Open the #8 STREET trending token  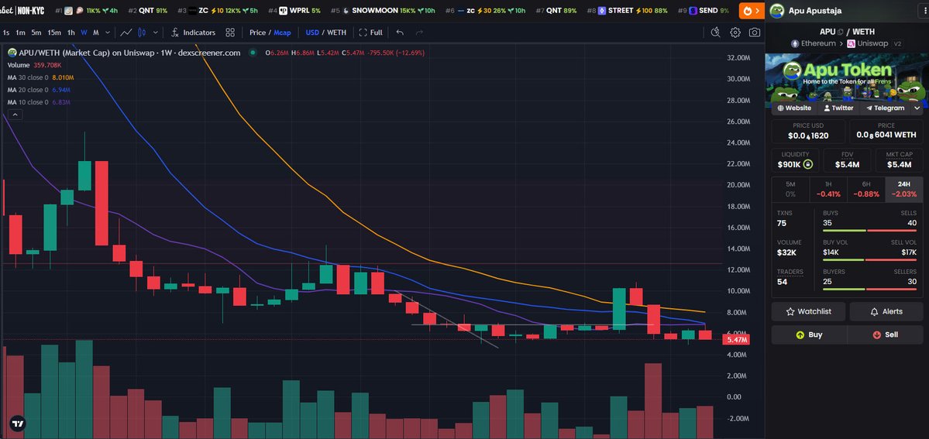click(628, 11)
